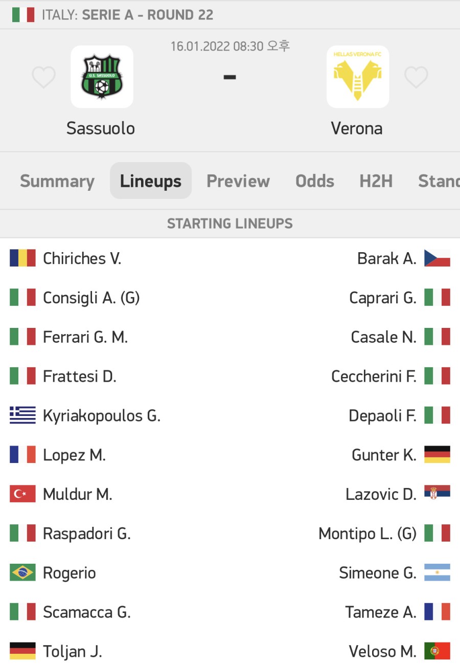The image size is (460, 664).
Task: Tap the Argentine flag next to Simeone G.
Action: coord(437,572)
